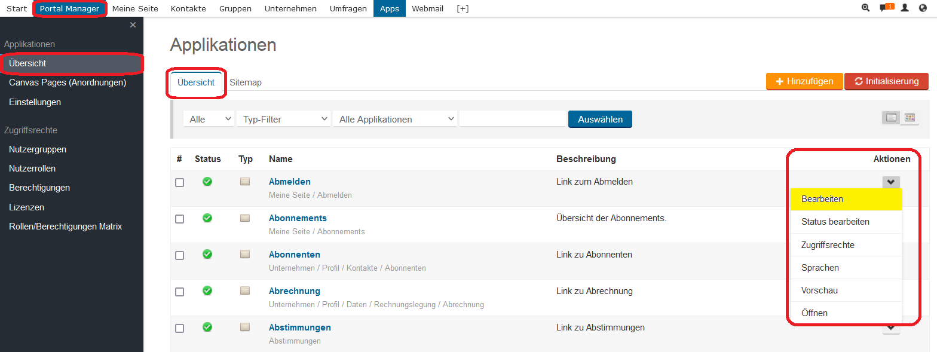Collapse actions dropdown arrow for Abmelden
Screen dimensions: 937x352
(891, 182)
